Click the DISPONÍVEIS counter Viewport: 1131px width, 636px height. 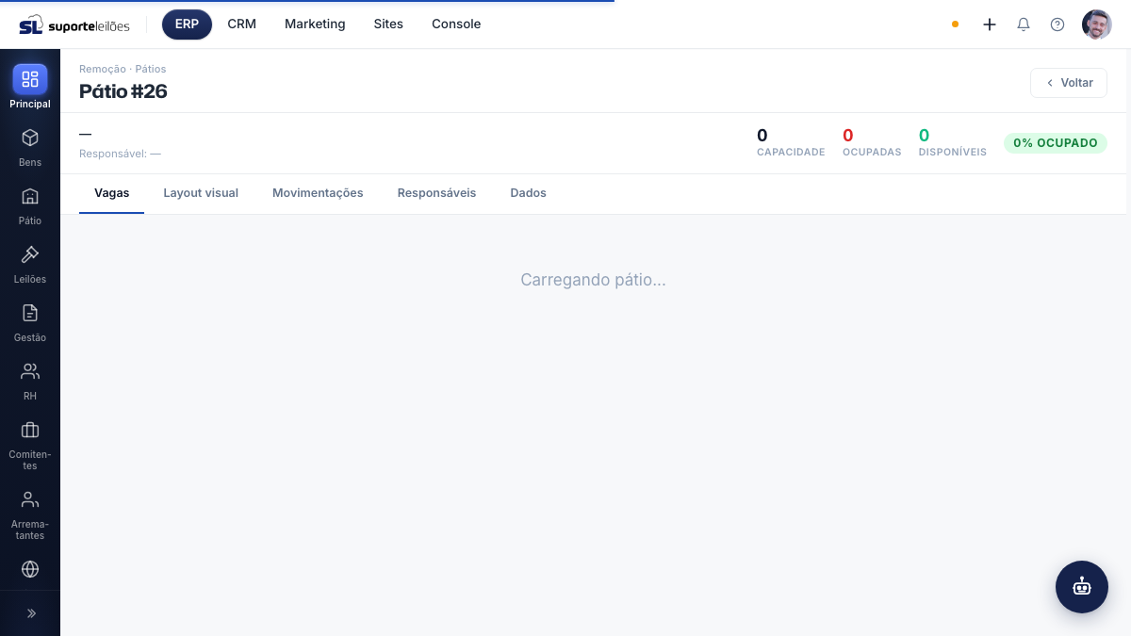953,142
